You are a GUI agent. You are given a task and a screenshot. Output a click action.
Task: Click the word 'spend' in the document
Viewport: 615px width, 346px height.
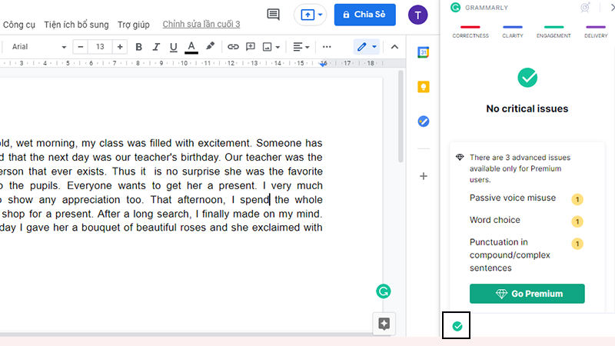click(254, 200)
